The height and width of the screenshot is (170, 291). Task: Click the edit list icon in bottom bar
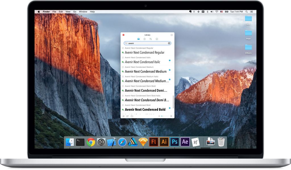(127, 116)
